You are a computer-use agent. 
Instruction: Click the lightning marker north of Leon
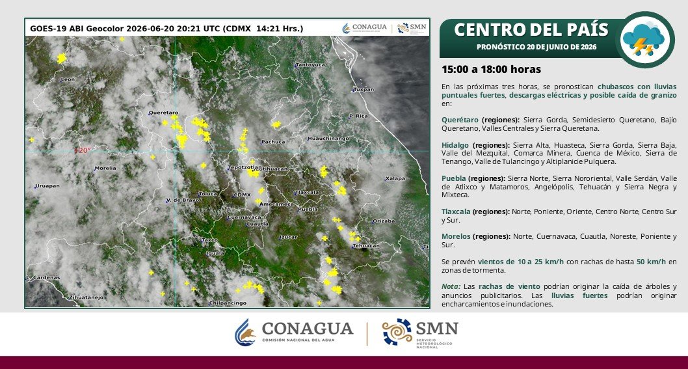point(61,58)
